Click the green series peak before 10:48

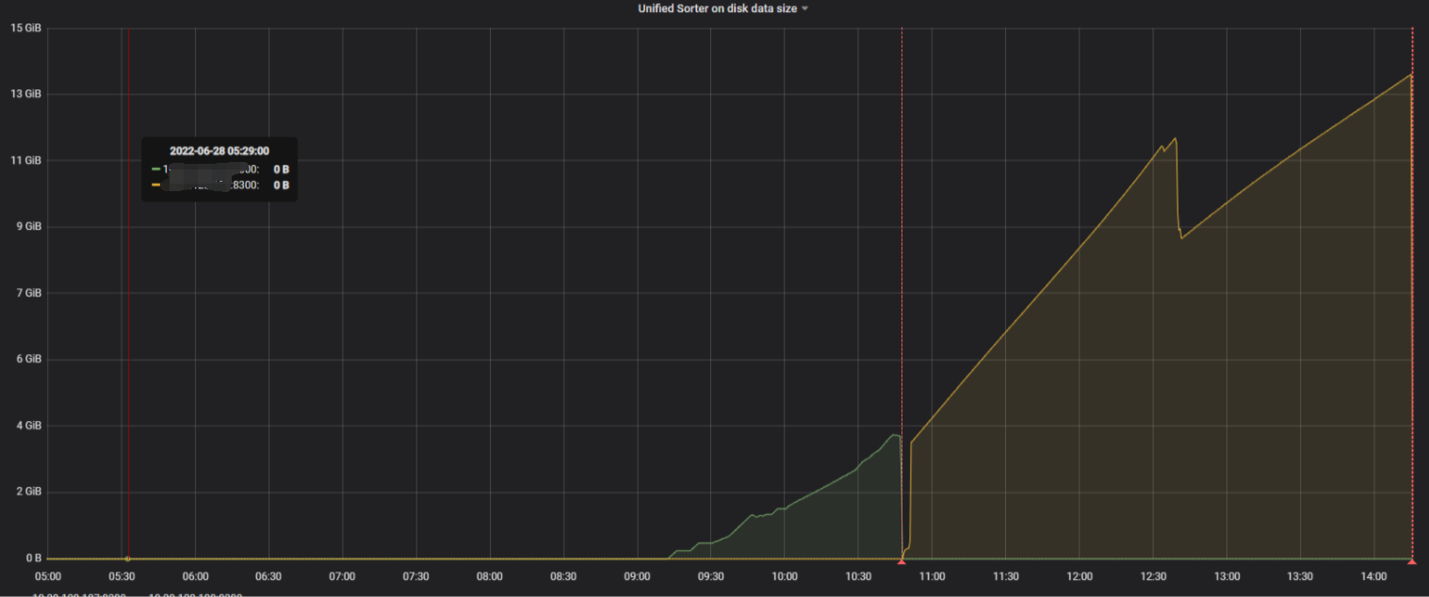[x=893, y=435]
